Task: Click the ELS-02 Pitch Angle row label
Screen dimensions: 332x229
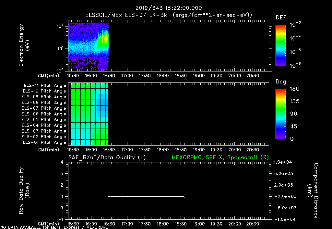Action: pos(44,137)
